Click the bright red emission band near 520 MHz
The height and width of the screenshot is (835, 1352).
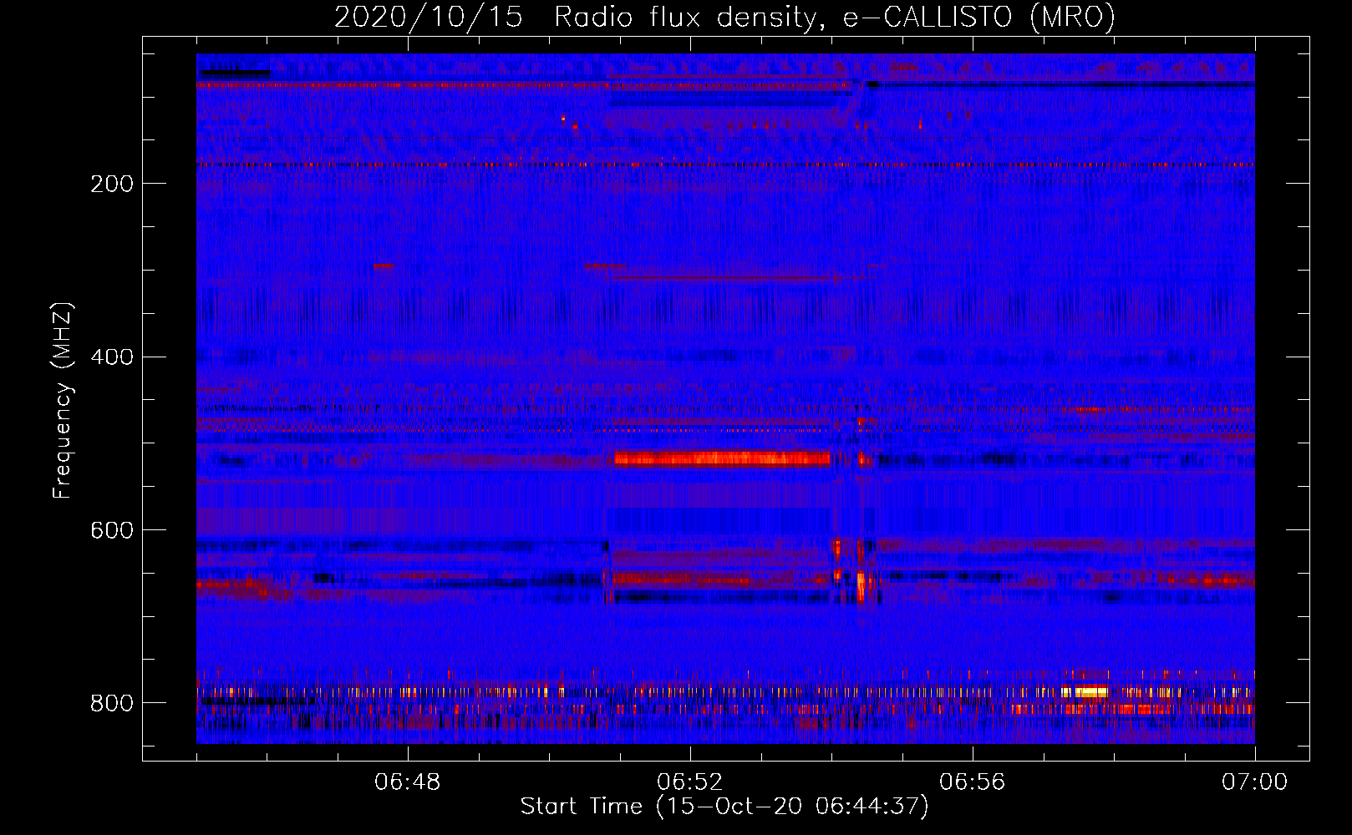point(722,458)
